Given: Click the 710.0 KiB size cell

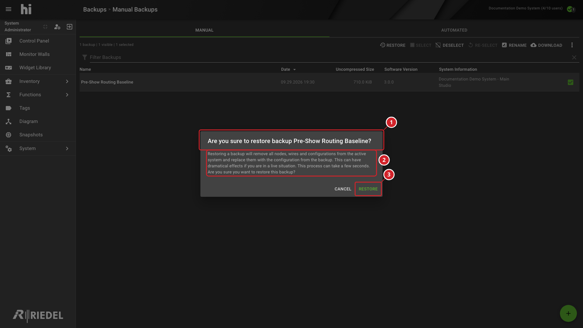Looking at the screenshot, I should tap(363, 82).
